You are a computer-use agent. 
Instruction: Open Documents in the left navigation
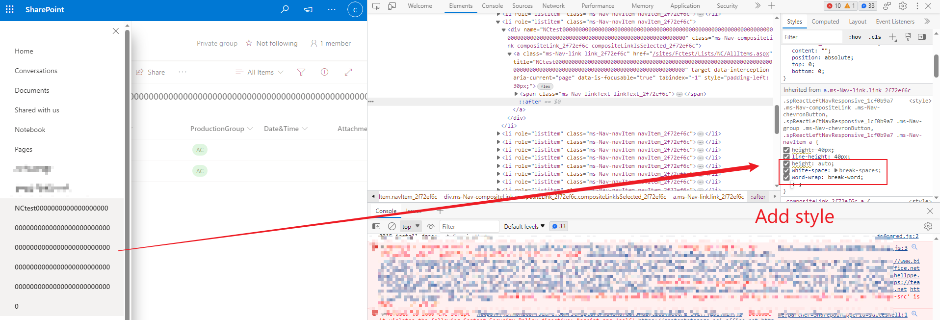(x=32, y=90)
